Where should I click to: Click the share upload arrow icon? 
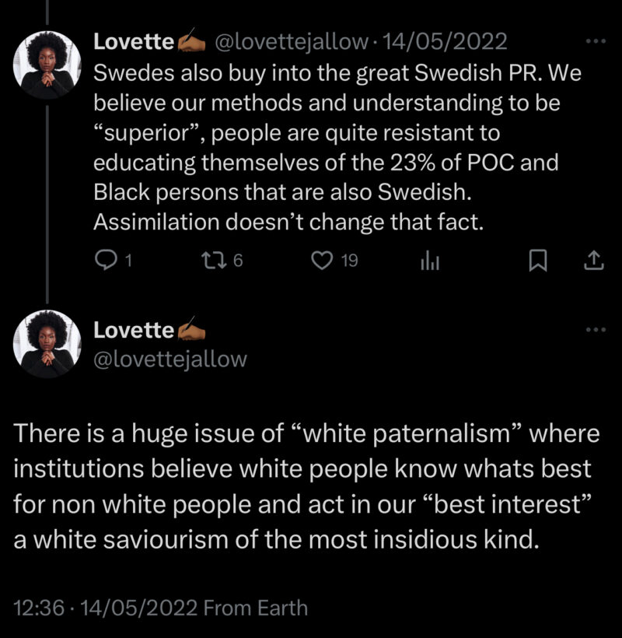point(594,261)
